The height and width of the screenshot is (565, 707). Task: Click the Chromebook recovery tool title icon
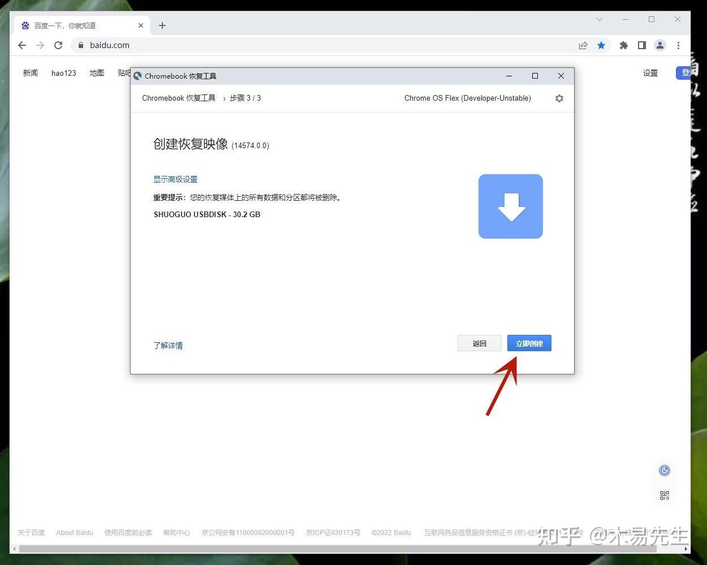coord(137,76)
